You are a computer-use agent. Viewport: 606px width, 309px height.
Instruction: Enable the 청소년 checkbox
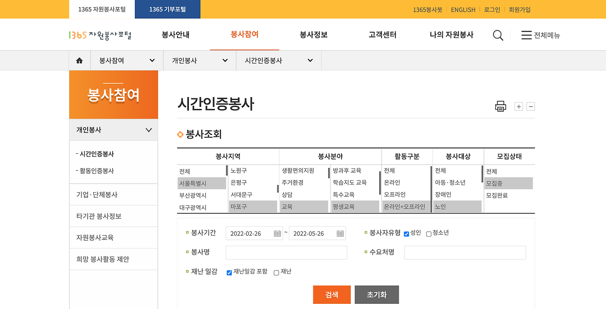point(428,233)
